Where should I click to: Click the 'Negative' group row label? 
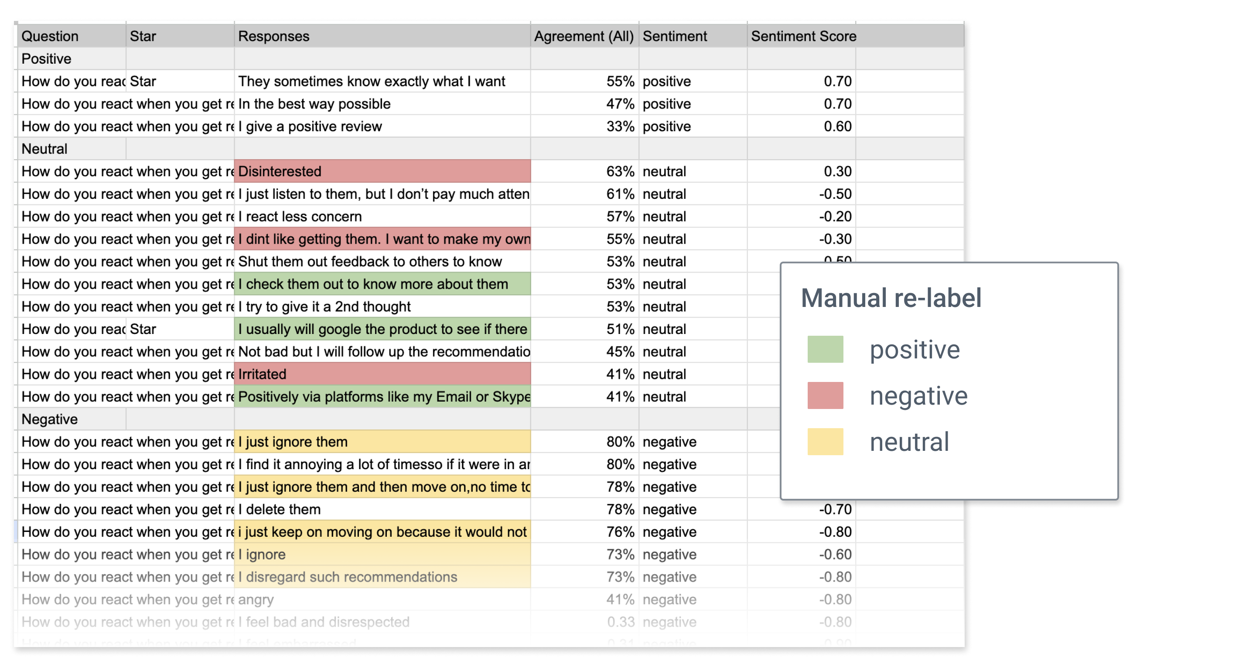pos(72,419)
